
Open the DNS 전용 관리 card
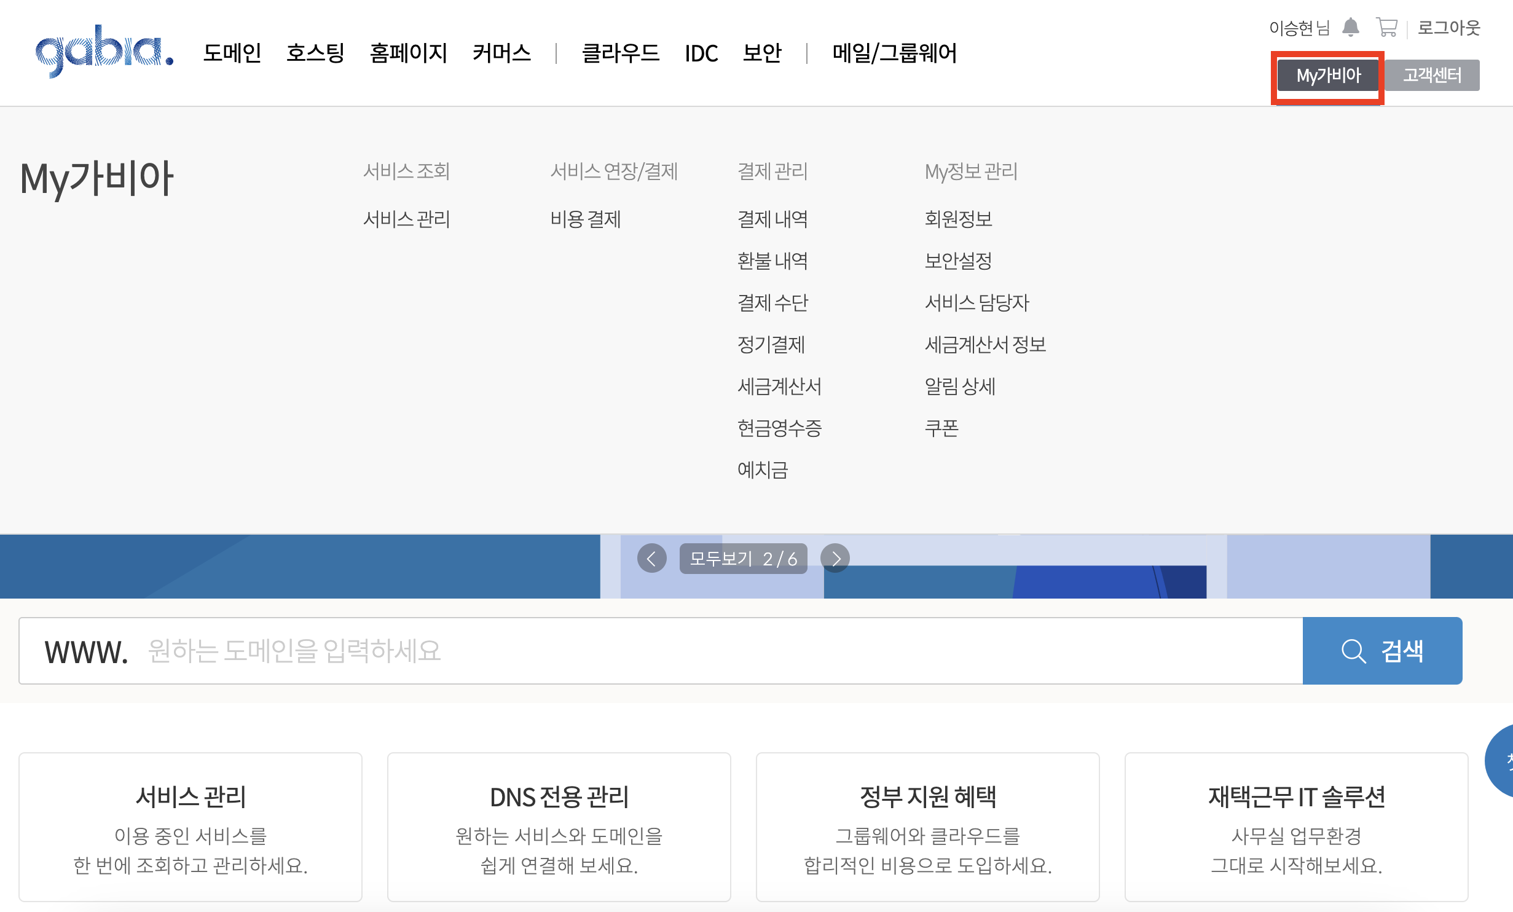(x=559, y=827)
